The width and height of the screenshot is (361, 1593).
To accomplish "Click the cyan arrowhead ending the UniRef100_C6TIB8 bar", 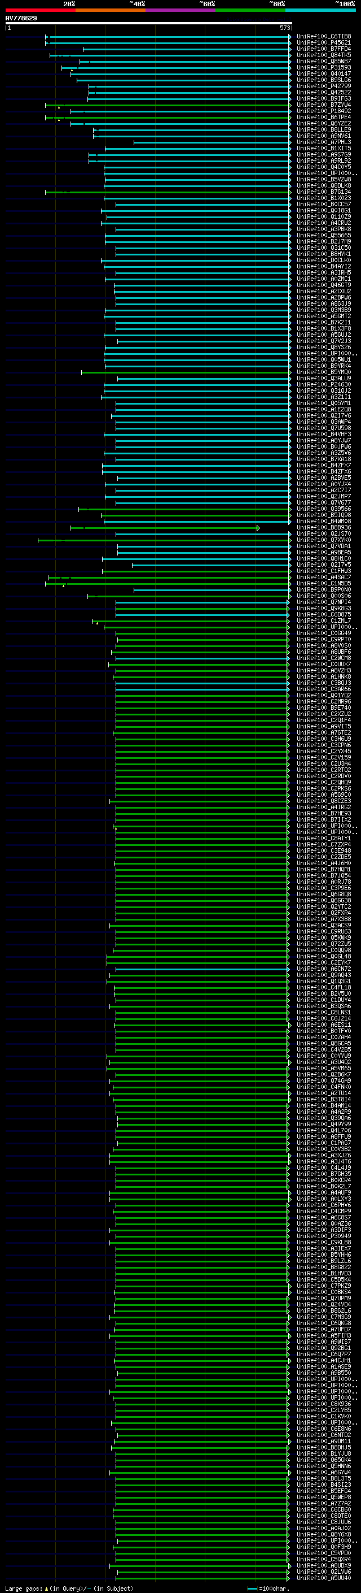I will pyautogui.click(x=290, y=37).
